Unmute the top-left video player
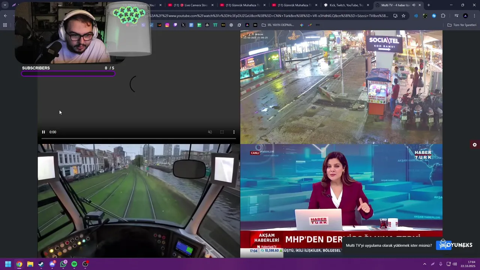This screenshot has height=270, width=480. [210, 132]
